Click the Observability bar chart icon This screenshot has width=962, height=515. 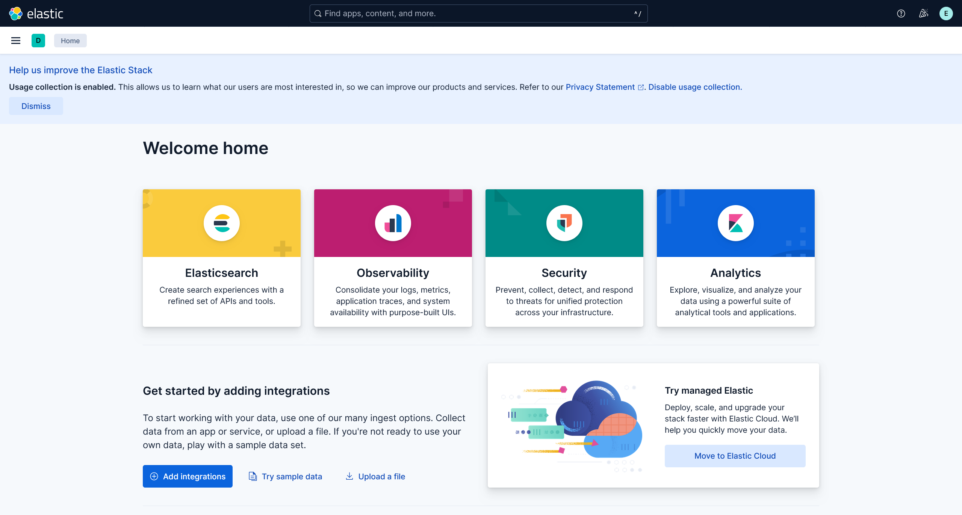[x=393, y=223]
